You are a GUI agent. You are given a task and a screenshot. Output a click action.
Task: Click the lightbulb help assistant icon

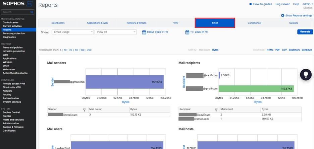[306, 74]
